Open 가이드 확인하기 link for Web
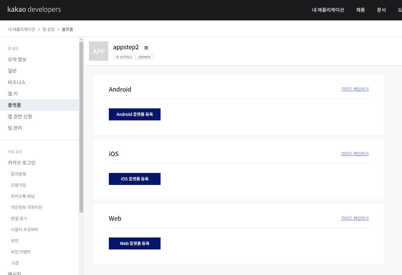The height and width of the screenshot is (275, 402). (355, 218)
